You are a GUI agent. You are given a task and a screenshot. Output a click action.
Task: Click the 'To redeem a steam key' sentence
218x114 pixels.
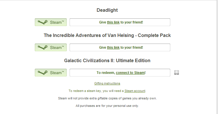click(x=107, y=91)
